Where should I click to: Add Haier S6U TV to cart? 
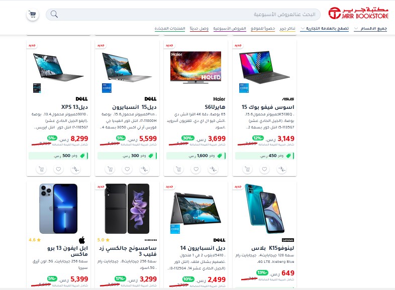[x=179, y=169]
